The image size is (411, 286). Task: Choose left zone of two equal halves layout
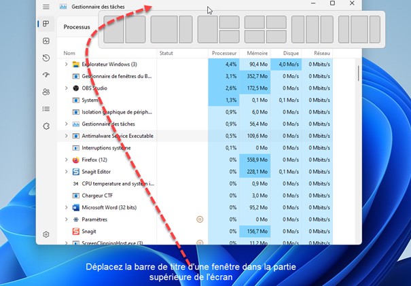click(x=113, y=29)
